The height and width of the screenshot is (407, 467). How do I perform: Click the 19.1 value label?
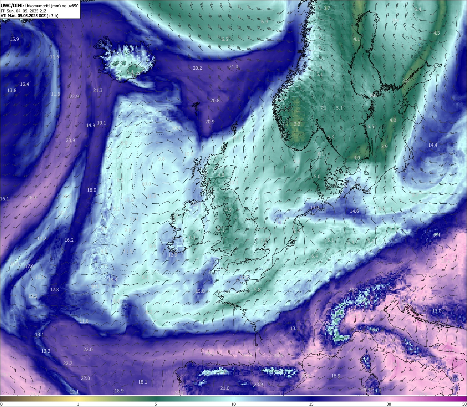(x=101, y=123)
